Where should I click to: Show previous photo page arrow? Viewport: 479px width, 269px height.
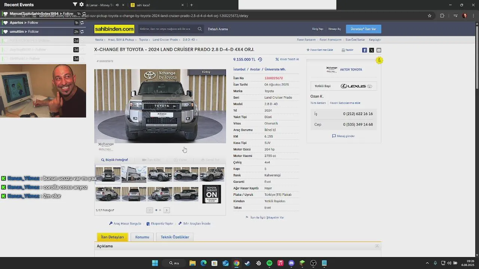[x=150, y=210]
